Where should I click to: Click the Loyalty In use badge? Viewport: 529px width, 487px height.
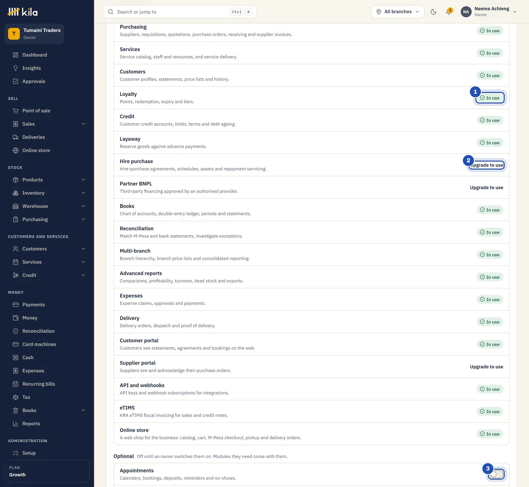(490, 98)
